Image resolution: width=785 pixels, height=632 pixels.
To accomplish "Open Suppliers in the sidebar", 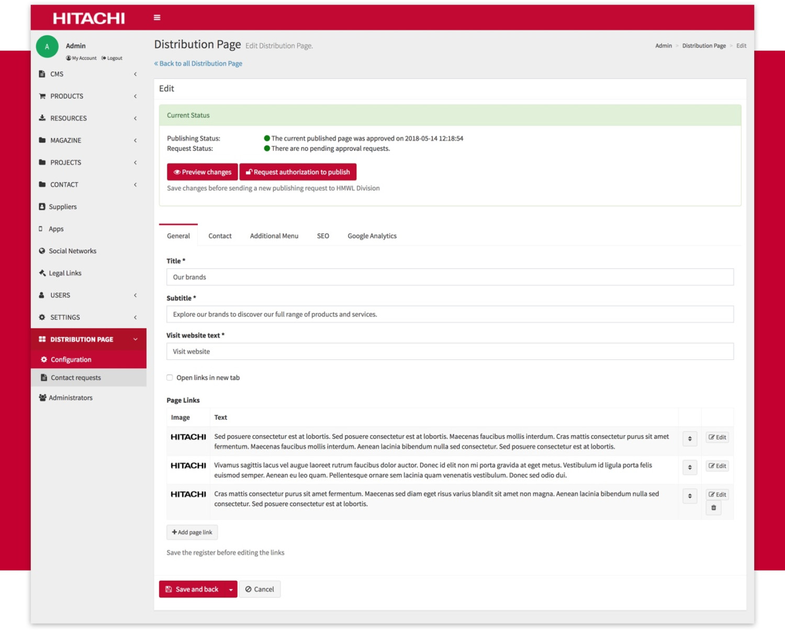I will pyautogui.click(x=62, y=207).
